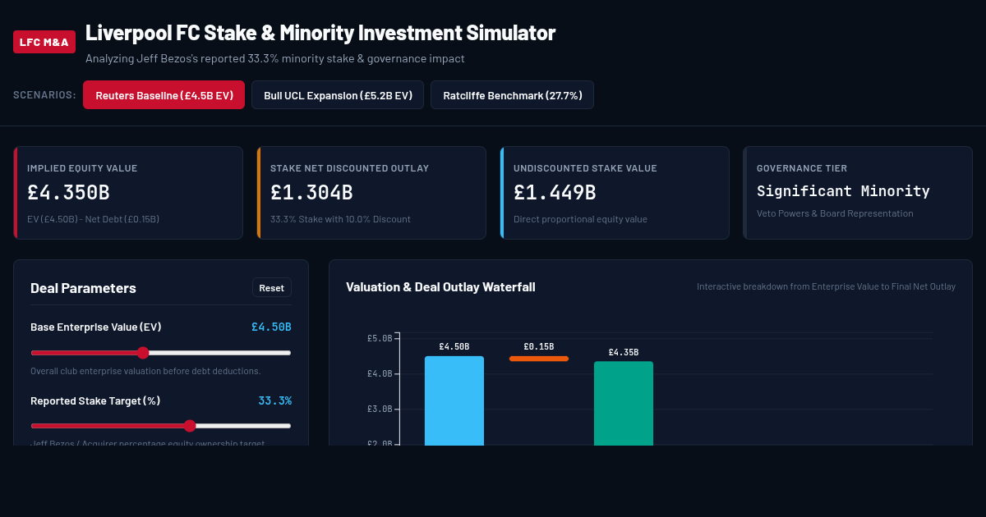The image size is (986, 517).
Task: Click the Deal Parameters heading
Action: [x=83, y=288]
